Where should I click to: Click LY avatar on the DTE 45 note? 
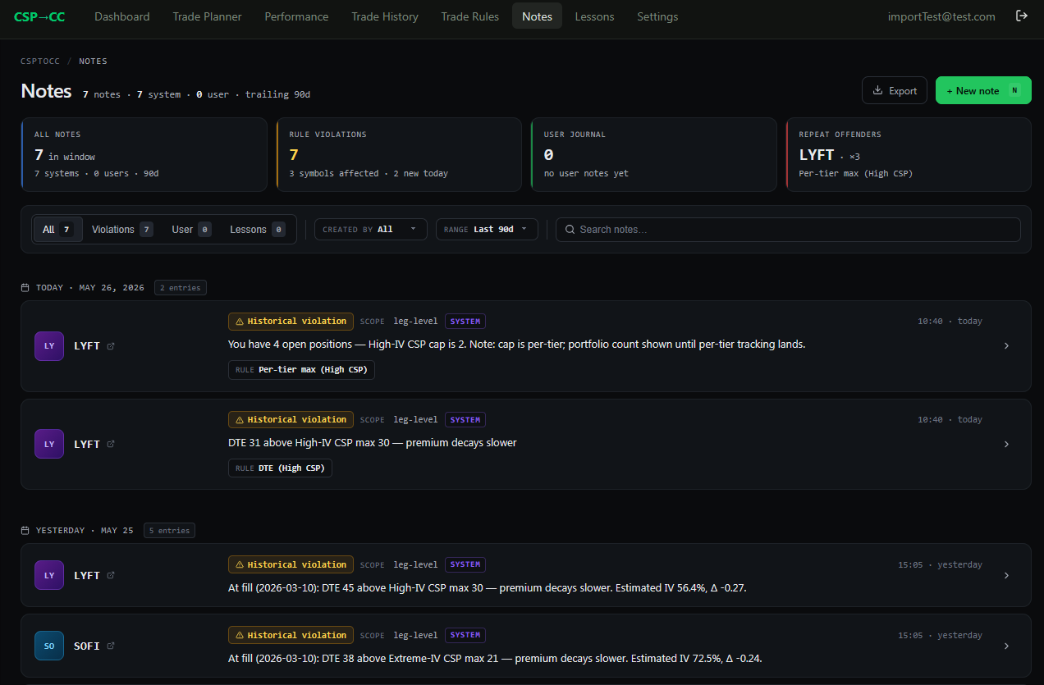pos(49,576)
